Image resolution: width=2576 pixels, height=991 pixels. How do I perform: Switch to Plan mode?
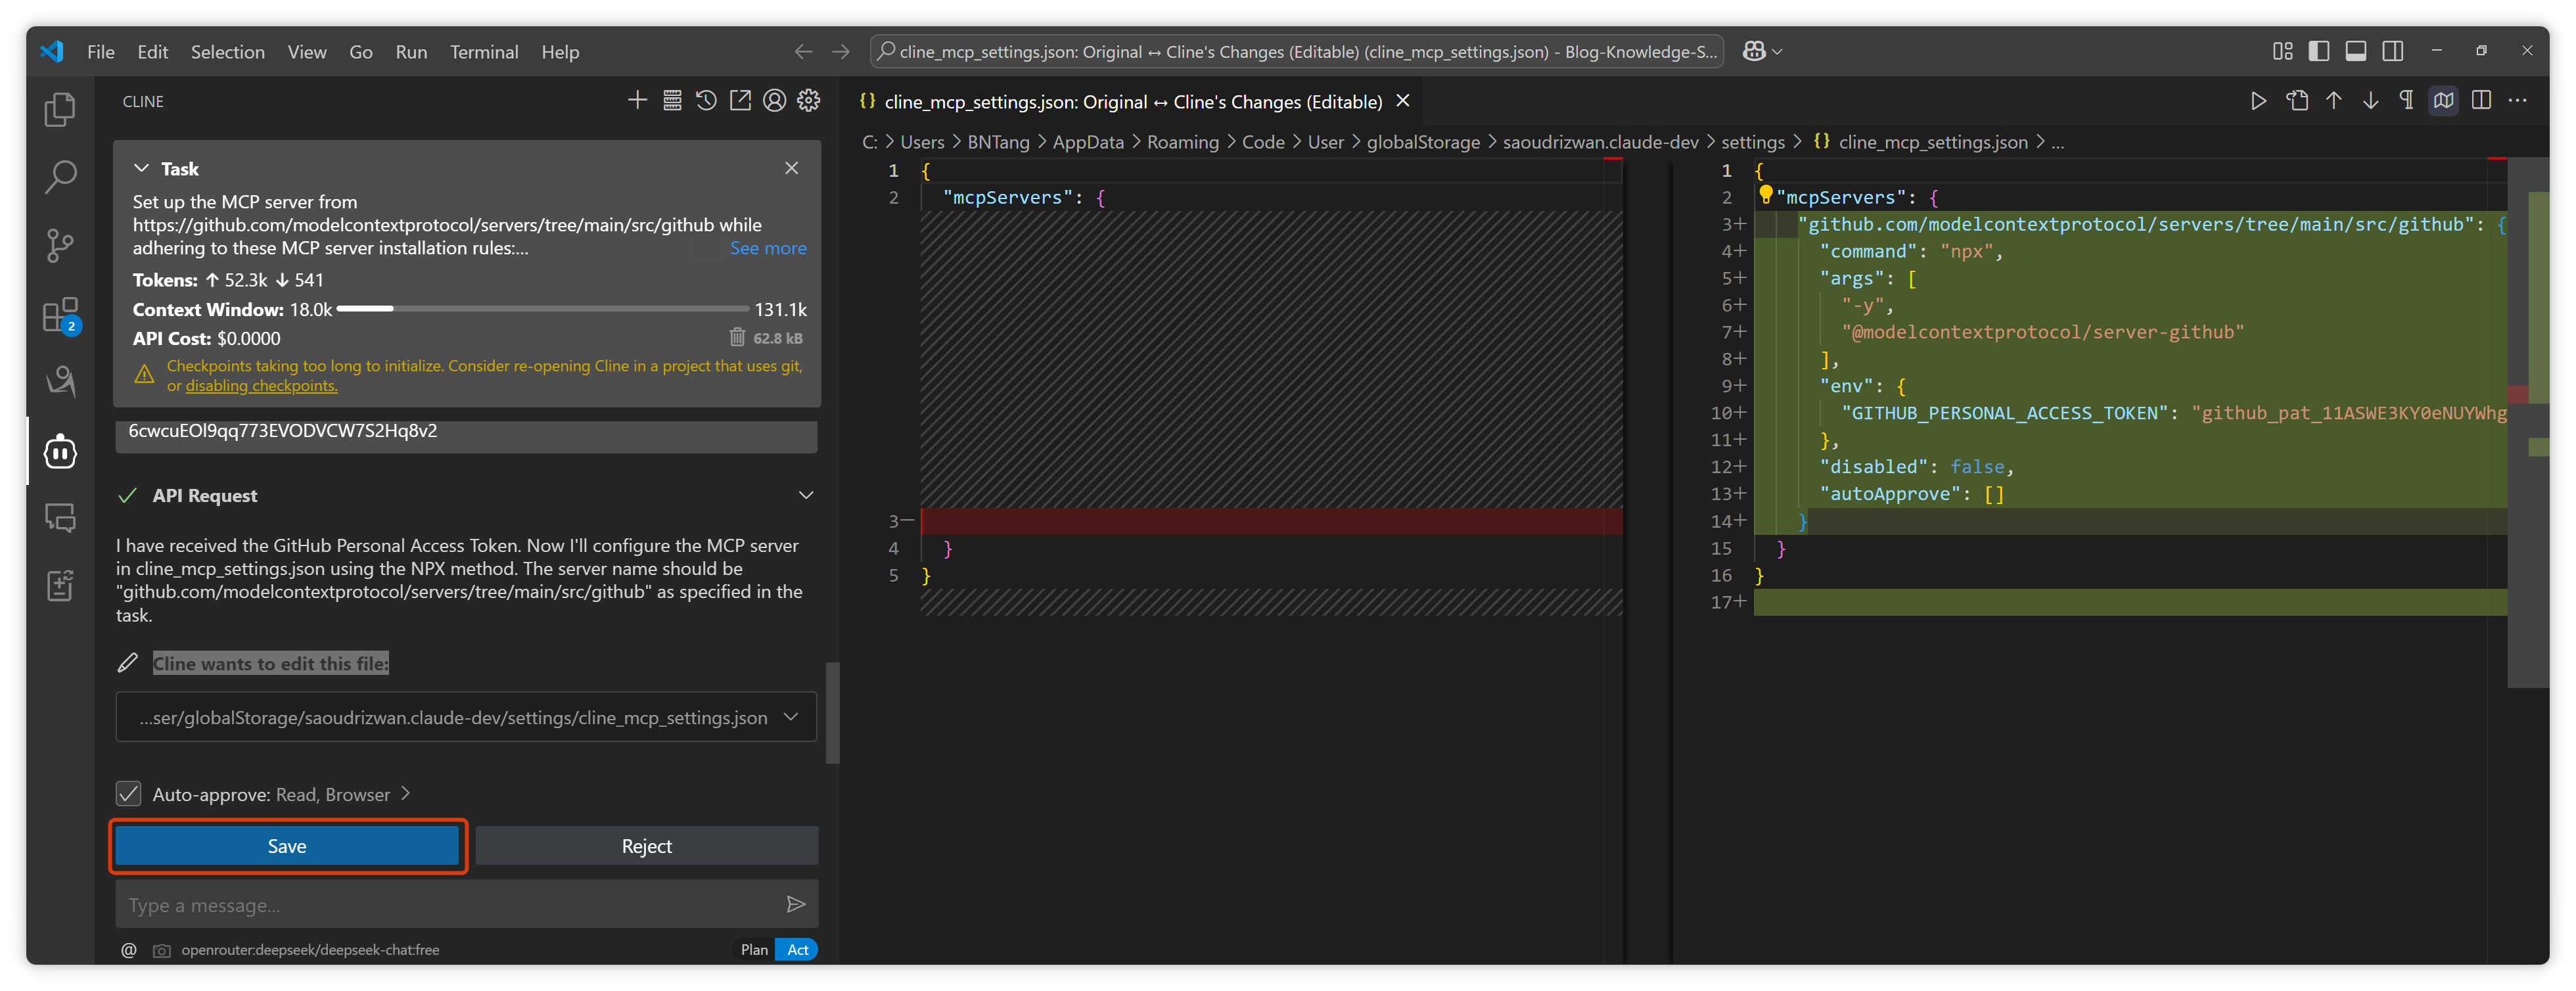[754, 949]
